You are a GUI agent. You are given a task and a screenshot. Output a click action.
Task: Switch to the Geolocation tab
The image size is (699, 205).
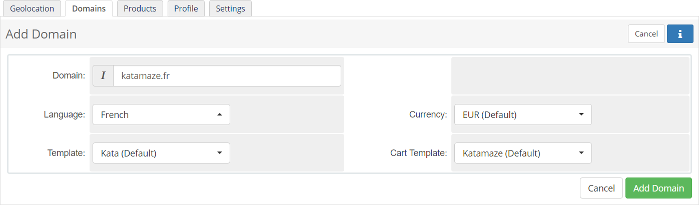coord(32,8)
